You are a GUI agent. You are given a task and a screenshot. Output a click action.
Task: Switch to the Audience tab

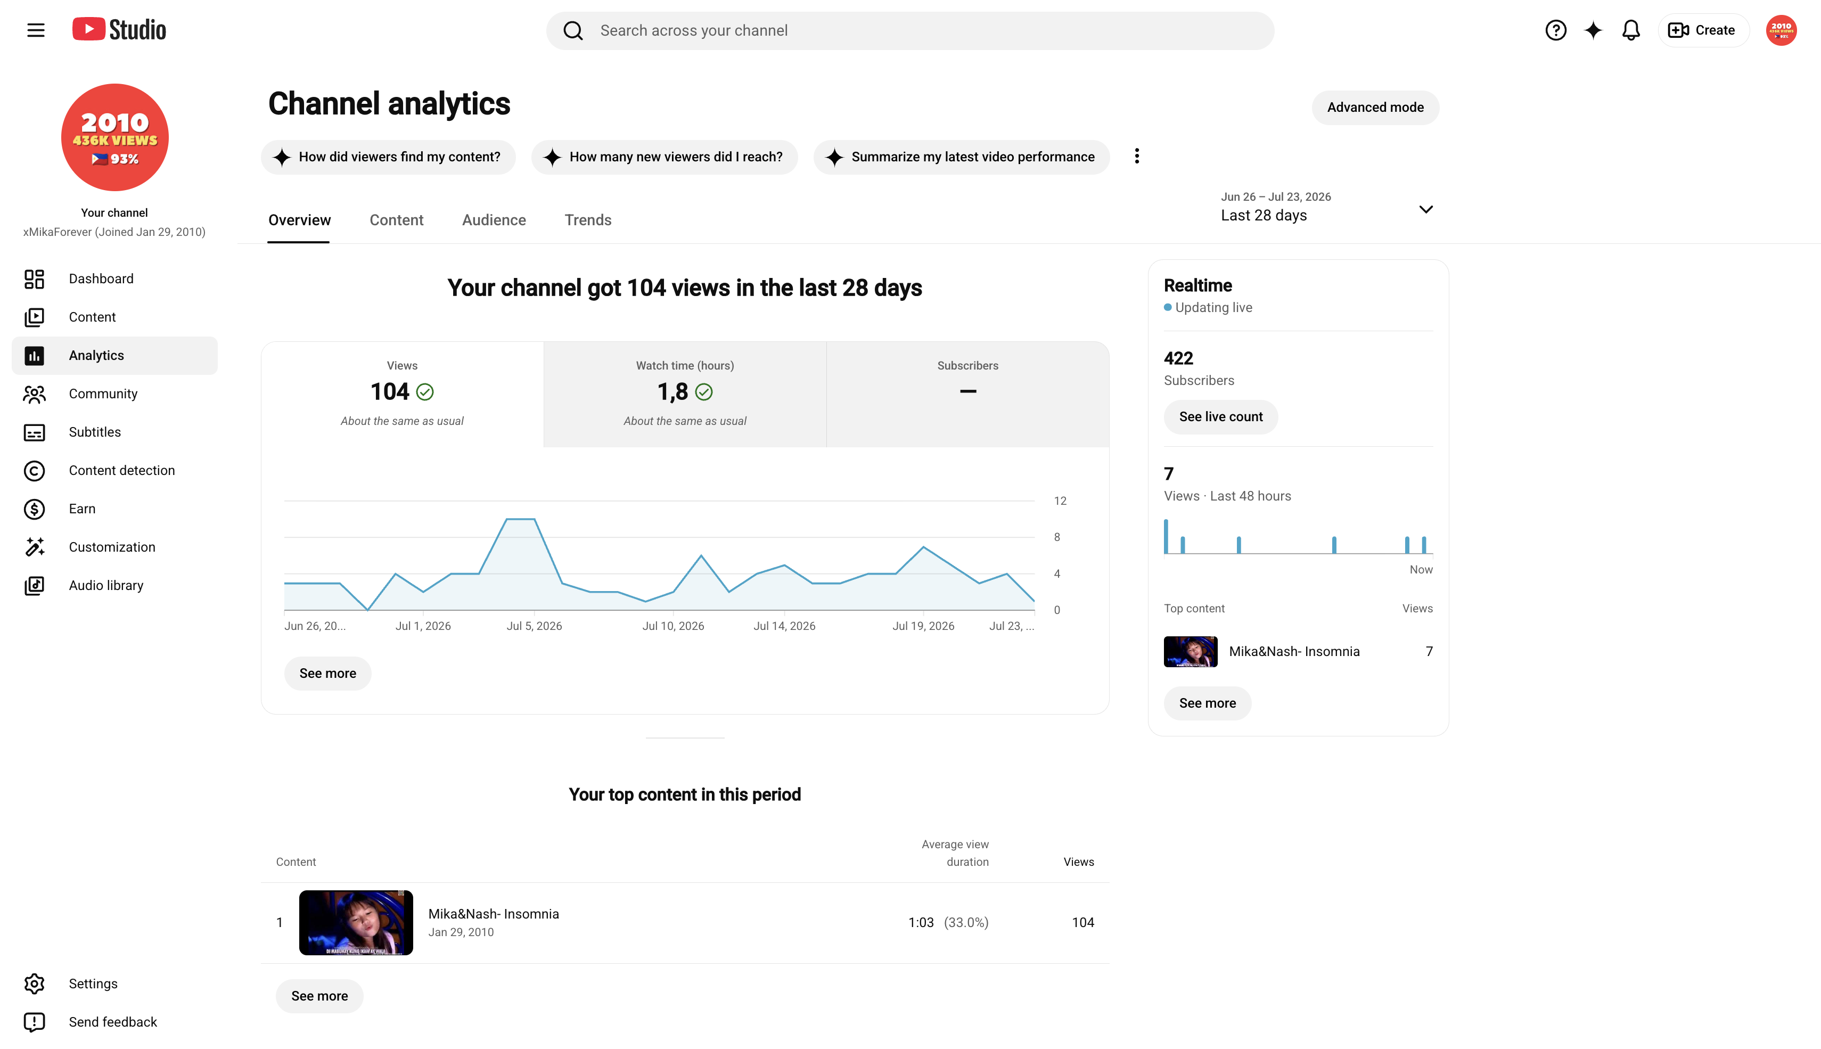click(x=494, y=220)
